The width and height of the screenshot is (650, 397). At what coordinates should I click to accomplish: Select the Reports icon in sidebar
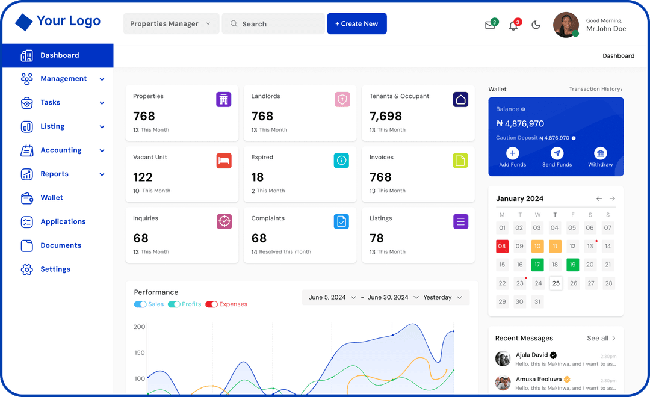tap(26, 174)
